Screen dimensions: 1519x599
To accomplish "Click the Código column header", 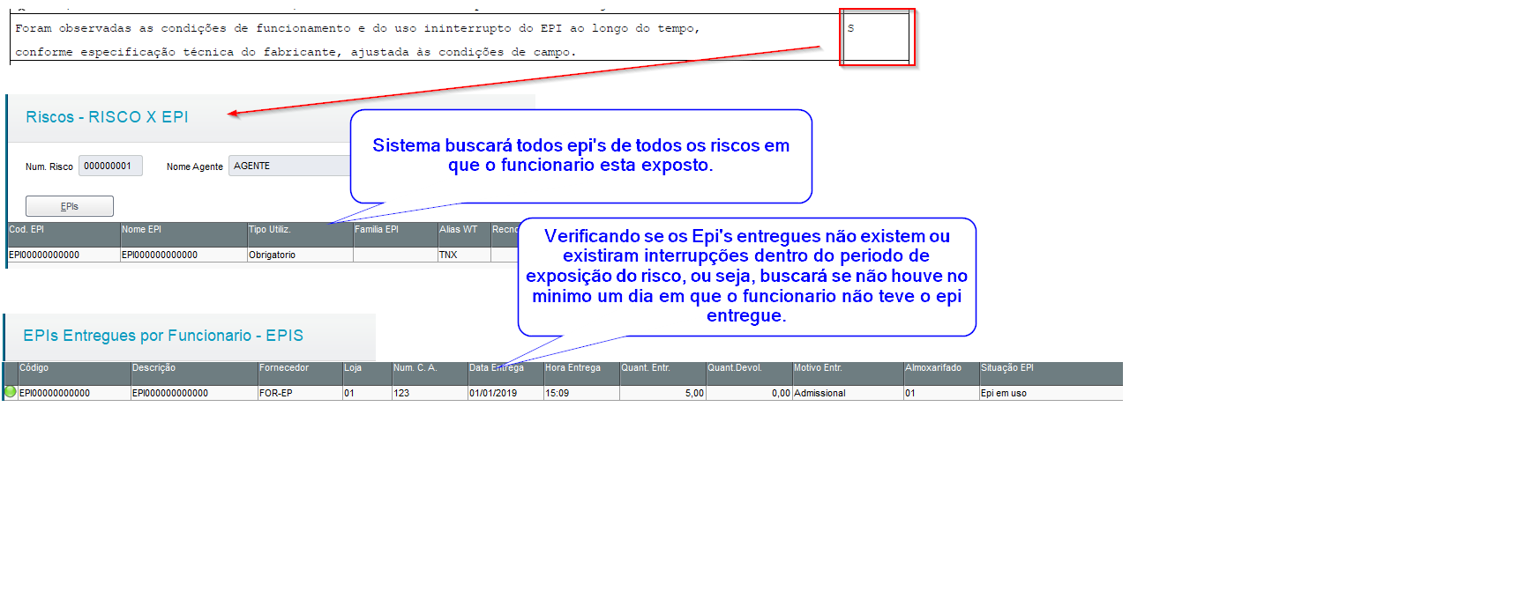I will coord(74,373).
